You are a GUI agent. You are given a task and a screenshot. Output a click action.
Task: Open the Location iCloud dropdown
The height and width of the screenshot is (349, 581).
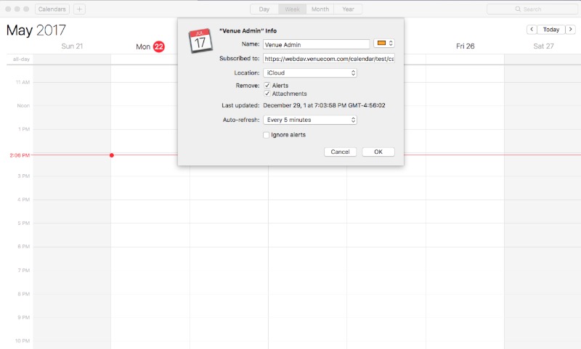[x=310, y=73]
